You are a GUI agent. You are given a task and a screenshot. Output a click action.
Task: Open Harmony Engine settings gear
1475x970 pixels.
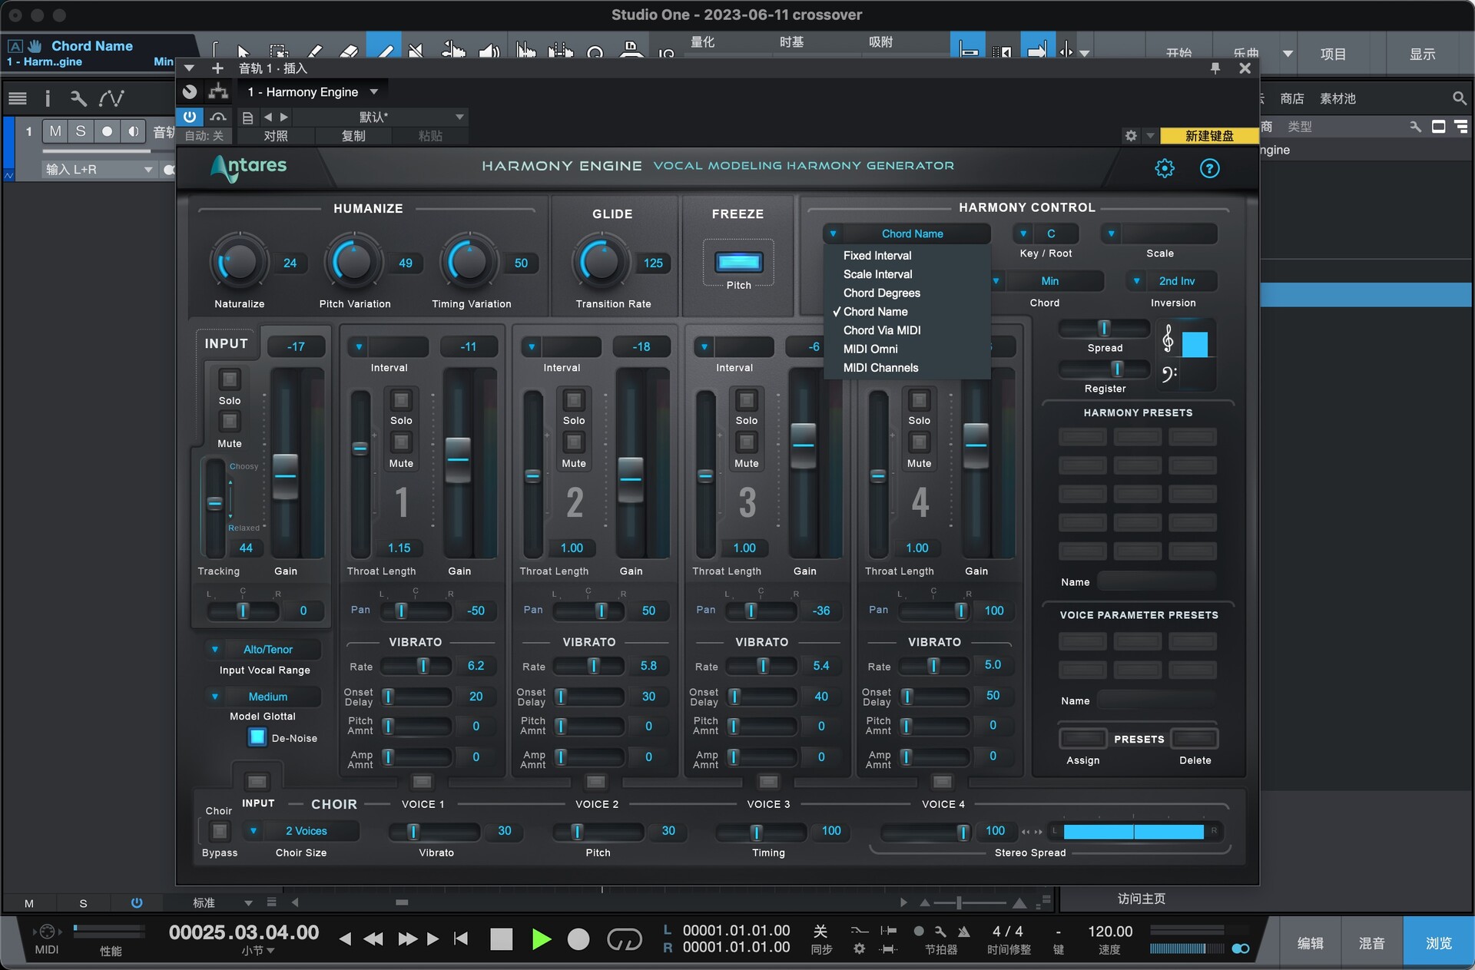1165,168
